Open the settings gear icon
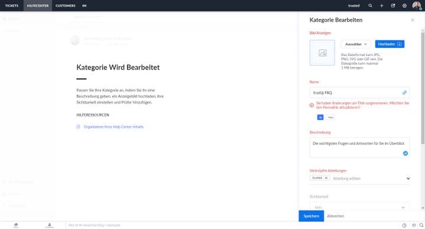Image resolution: width=425 pixels, height=229 pixels. coord(404,6)
